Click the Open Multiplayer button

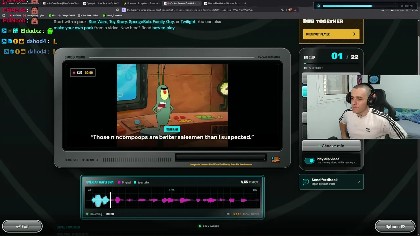(331, 34)
